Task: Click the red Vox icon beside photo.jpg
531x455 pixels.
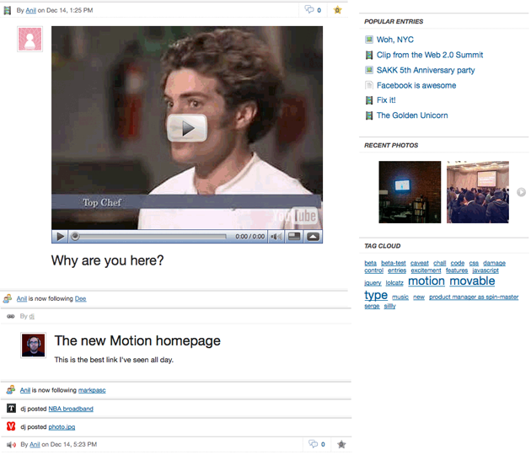Action: point(11,426)
